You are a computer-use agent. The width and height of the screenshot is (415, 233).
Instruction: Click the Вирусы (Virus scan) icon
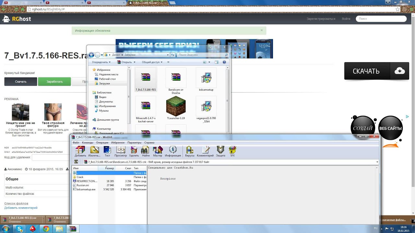(190, 151)
